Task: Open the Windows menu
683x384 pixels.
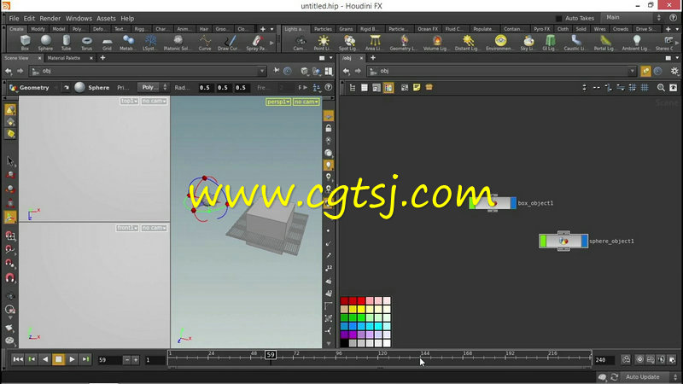Action: (79, 18)
